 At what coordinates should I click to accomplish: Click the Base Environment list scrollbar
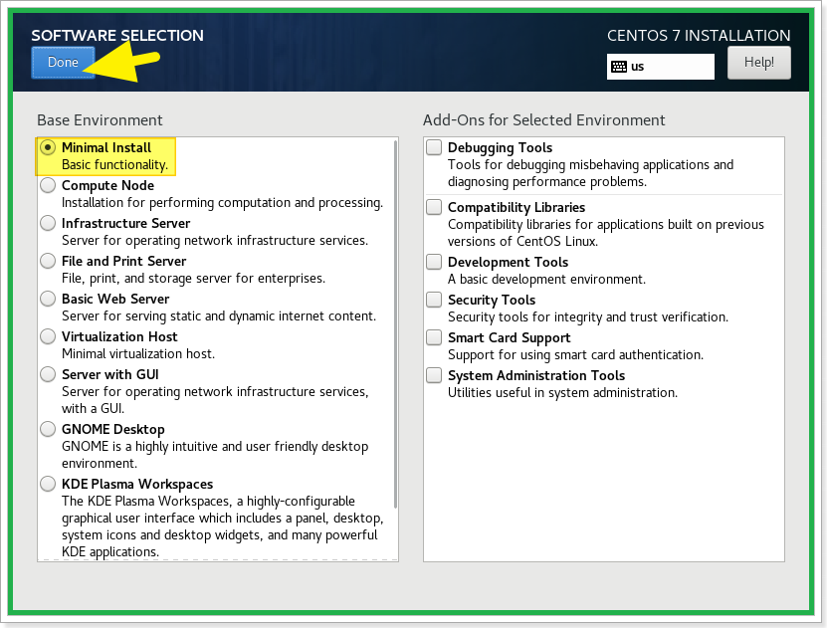coord(395,324)
